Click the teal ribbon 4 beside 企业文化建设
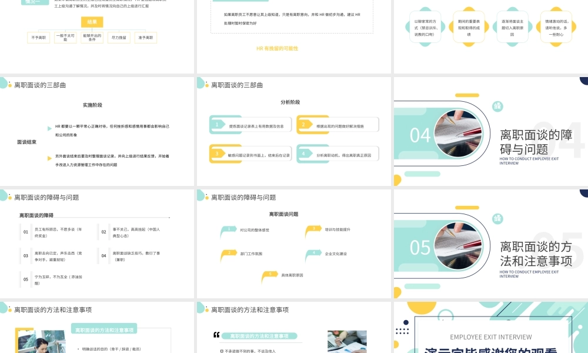This screenshot has height=353, width=588. pos(313,255)
